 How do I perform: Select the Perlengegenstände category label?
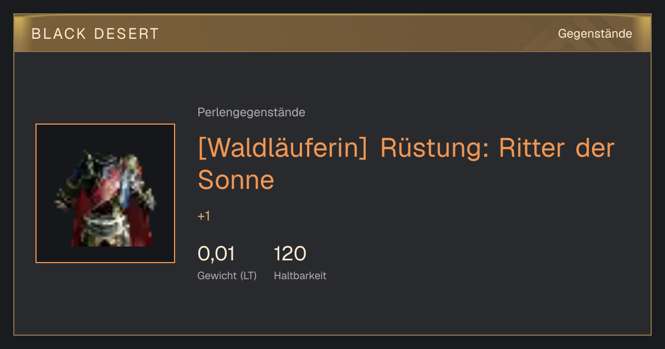(x=251, y=112)
